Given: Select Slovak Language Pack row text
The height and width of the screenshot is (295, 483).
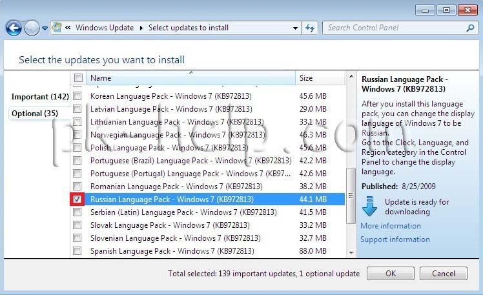Looking at the screenshot, I should (170, 225).
